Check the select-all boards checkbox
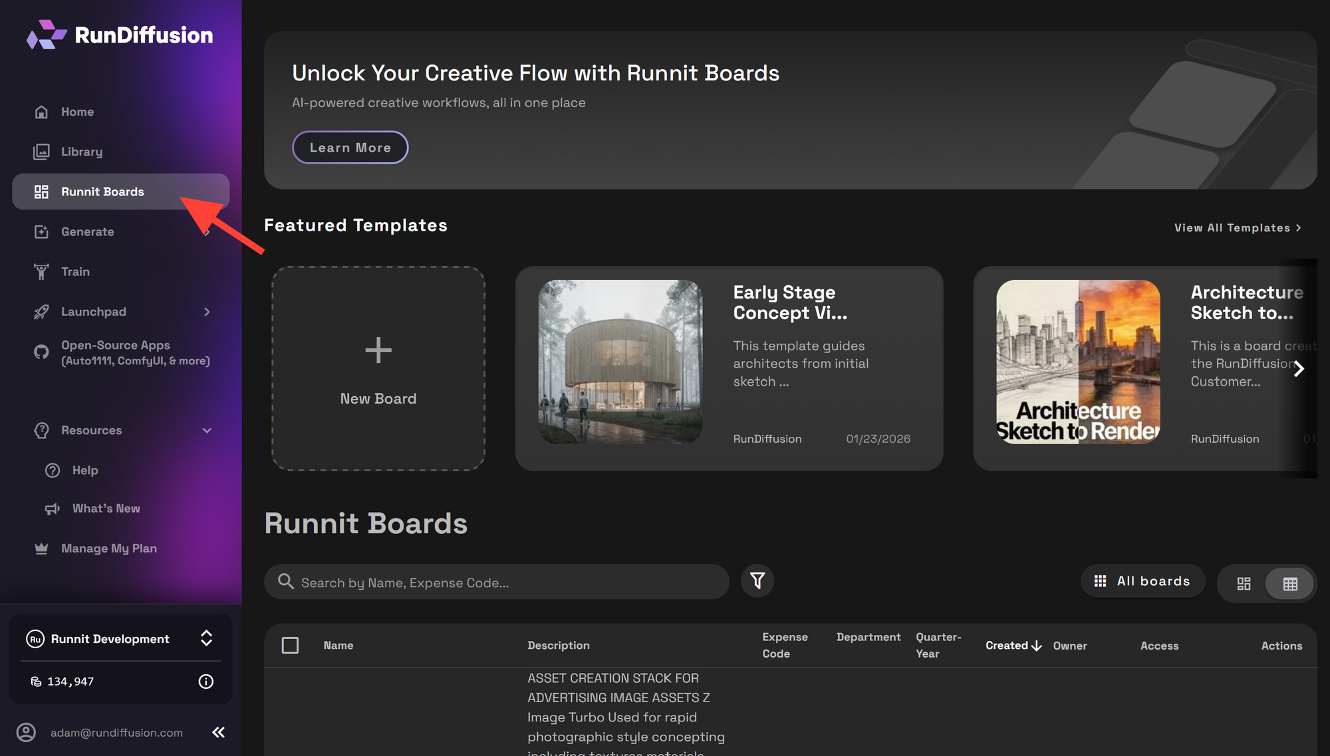Viewport: 1330px width, 756px height. point(290,646)
